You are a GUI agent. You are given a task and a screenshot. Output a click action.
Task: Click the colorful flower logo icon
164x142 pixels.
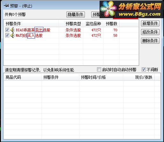108,9
